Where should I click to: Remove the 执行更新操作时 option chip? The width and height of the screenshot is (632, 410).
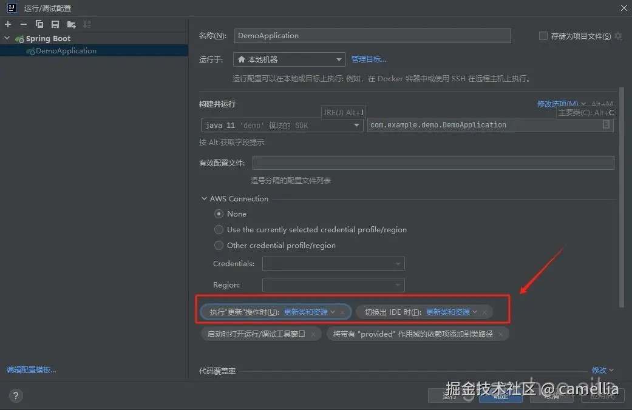[342, 312]
